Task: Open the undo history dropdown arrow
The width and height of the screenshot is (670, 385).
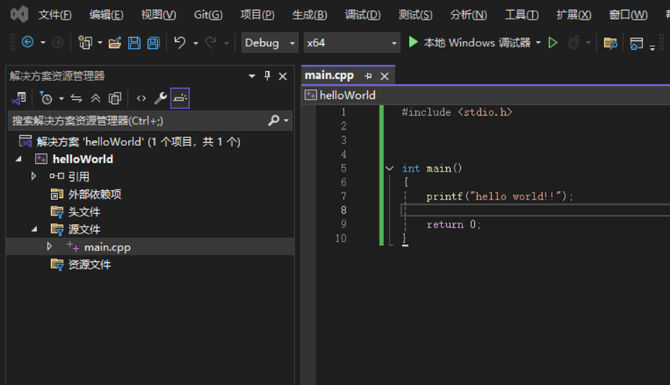Action: [x=196, y=43]
